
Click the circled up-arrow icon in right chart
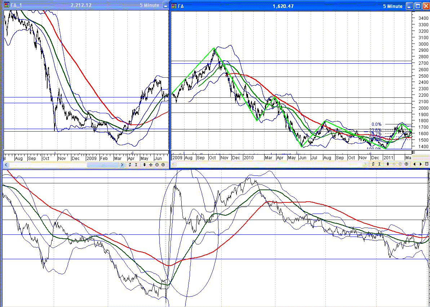(407, 164)
